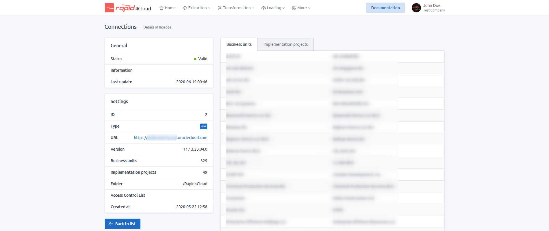Screen dimensions: 549x231
Task: Open the oraclecloud.com URL link
Action: point(170,138)
